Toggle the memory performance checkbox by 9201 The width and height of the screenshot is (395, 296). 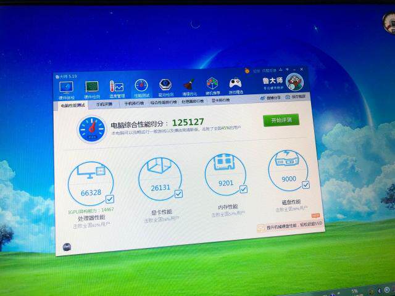243,189
